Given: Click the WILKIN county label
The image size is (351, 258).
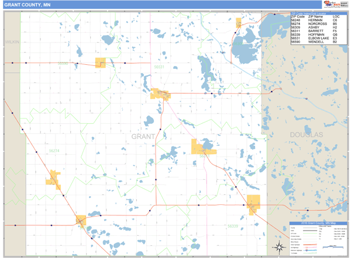Looking at the screenshot, I should pyautogui.click(x=12, y=43).
